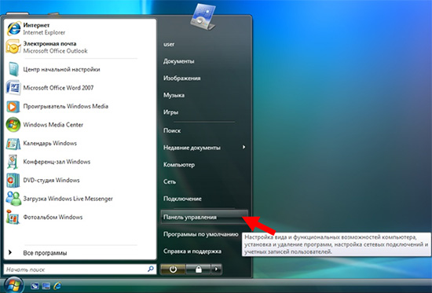
Task: Click the Загрузка Windows Live Messenger icon
Action: 13,199
